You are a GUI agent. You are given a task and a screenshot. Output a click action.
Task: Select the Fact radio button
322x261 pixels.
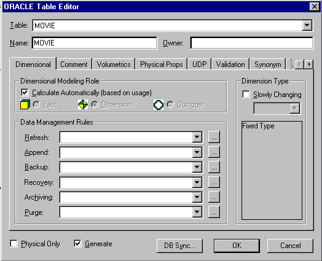[36, 104]
